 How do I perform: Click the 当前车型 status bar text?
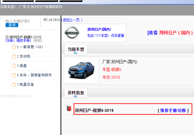(31, 7)
